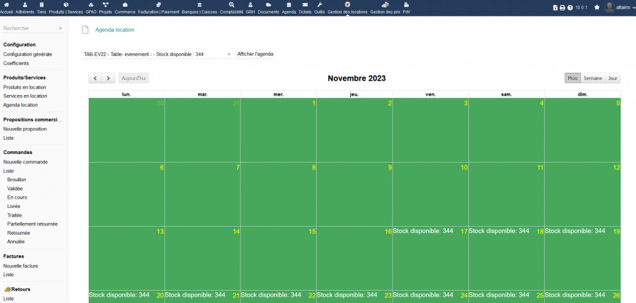636x303 pixels.
Task: Open the Accueil home icon
Action: (6, 5)
